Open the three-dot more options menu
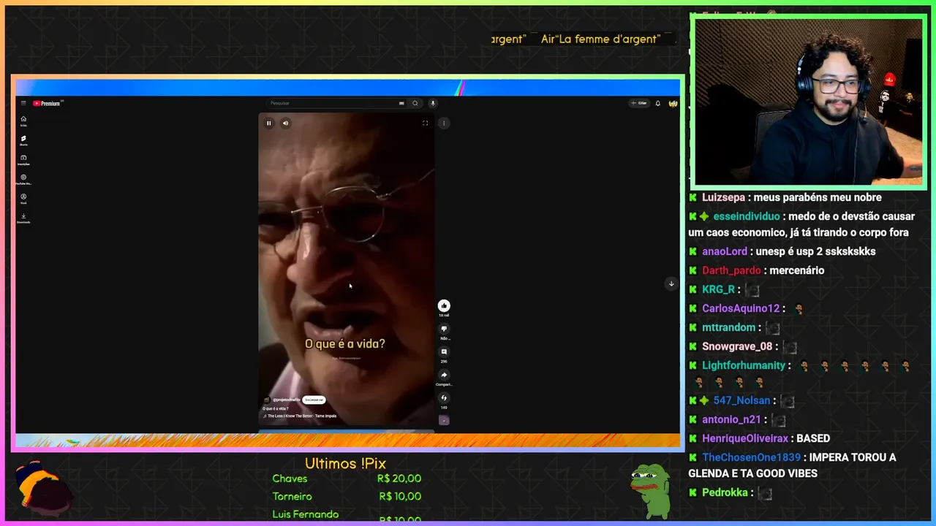 [x=444, y=123]
